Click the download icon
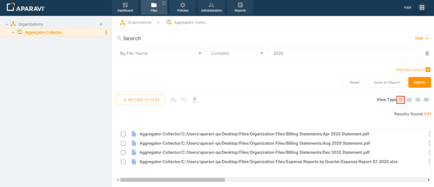Viewport: 434px width, 187px height. [195, 100]
